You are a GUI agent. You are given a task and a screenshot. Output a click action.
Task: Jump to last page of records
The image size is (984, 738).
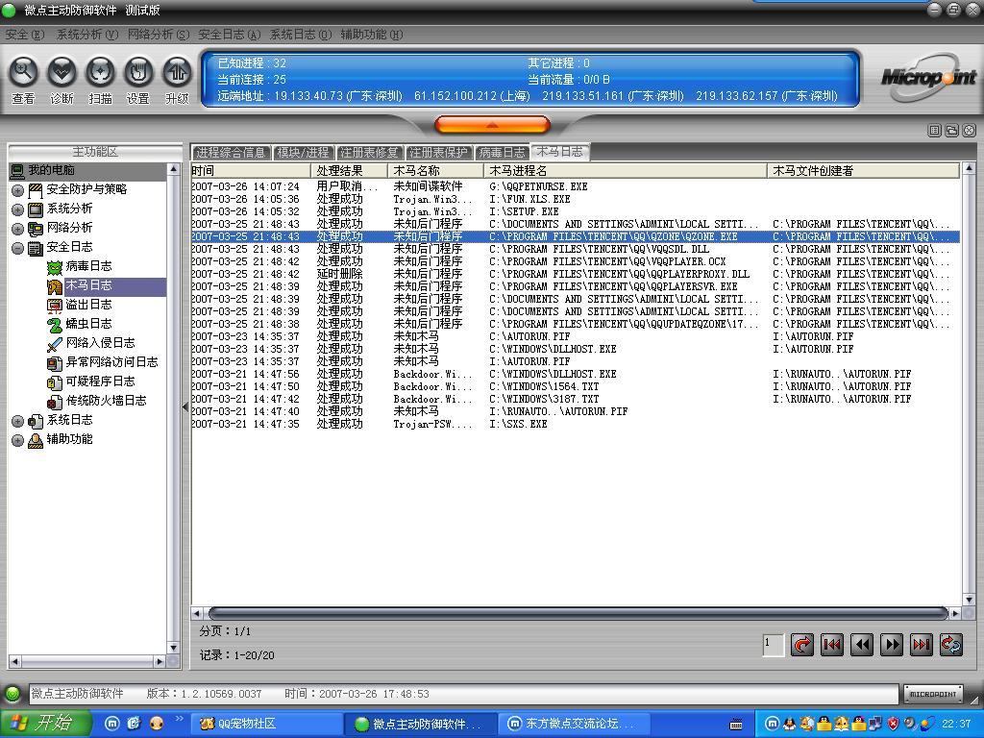(x=922, y=645)
